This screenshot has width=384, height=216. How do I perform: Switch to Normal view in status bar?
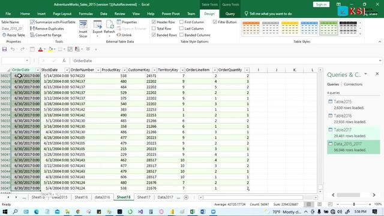(308, 204)
